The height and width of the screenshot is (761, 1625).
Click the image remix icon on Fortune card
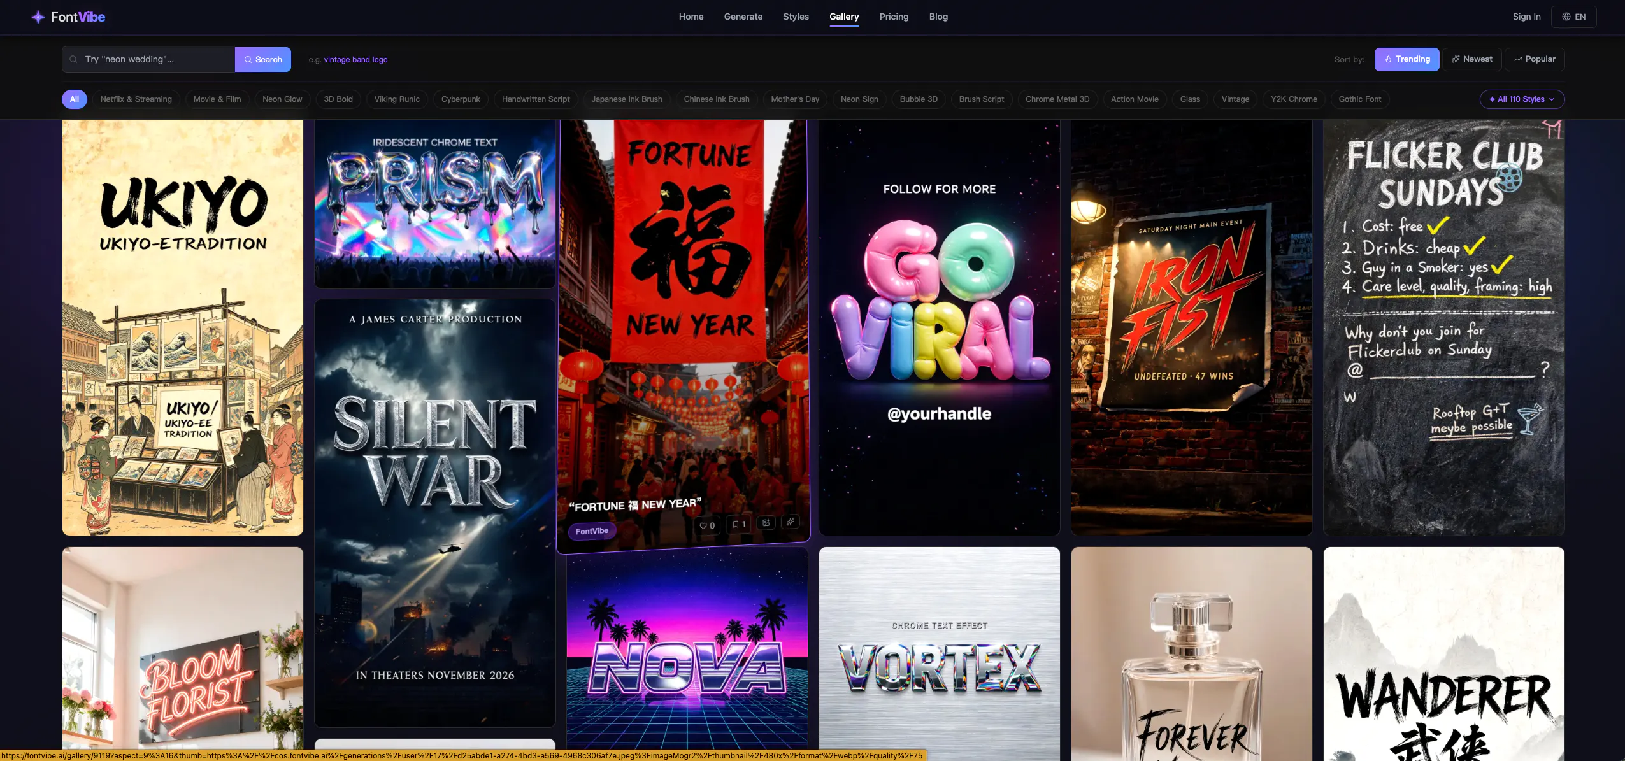(x=766, y=523)
